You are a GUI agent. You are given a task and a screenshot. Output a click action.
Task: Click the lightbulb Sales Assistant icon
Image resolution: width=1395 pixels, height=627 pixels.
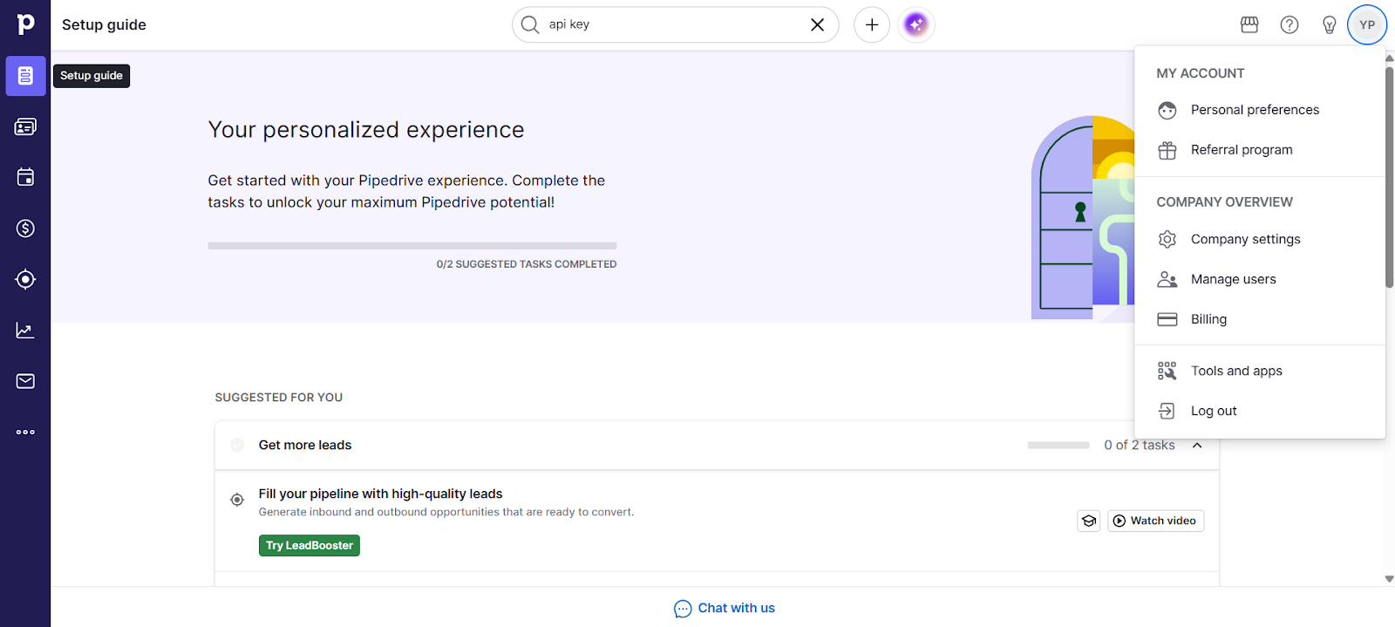tap(1329, 24)
